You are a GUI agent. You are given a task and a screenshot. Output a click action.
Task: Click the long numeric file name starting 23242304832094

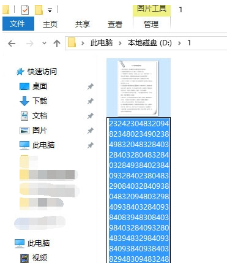(x=139, y=190)
